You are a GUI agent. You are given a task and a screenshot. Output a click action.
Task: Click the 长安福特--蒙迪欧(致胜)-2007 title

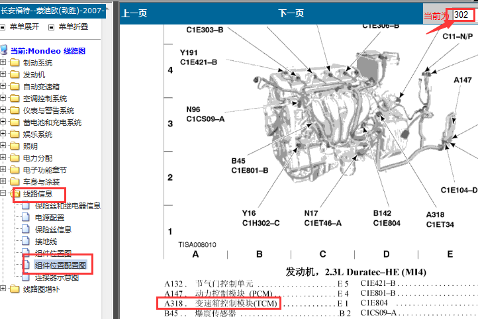[x=53, y=11]
